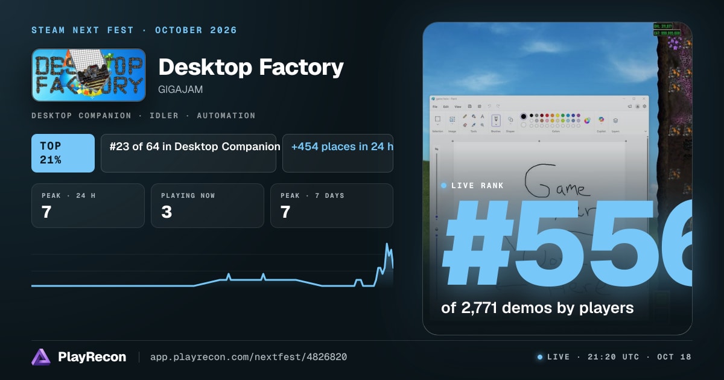
Task: Expand the Selection dropdown chevron in Paint
Action: coord(437,124)
